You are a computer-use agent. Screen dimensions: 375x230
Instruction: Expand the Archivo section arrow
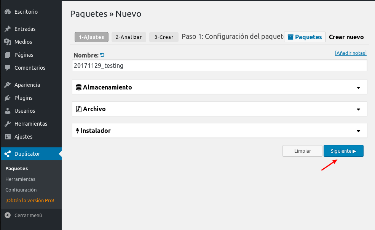pos(358,109)
